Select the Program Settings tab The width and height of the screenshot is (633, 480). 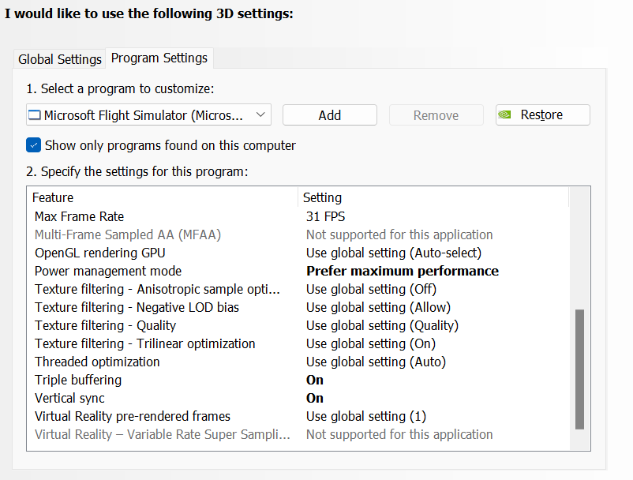[159, 58]
